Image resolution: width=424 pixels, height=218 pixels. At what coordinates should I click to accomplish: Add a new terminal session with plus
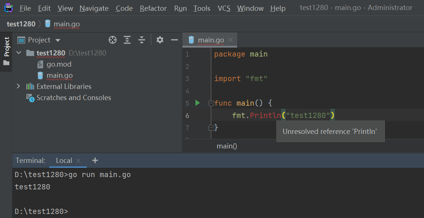(x=95, y=161)
